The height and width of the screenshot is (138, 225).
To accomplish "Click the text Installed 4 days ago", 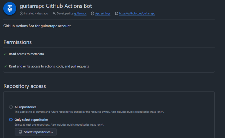I will pyautogui.click(x=36, y=13).
